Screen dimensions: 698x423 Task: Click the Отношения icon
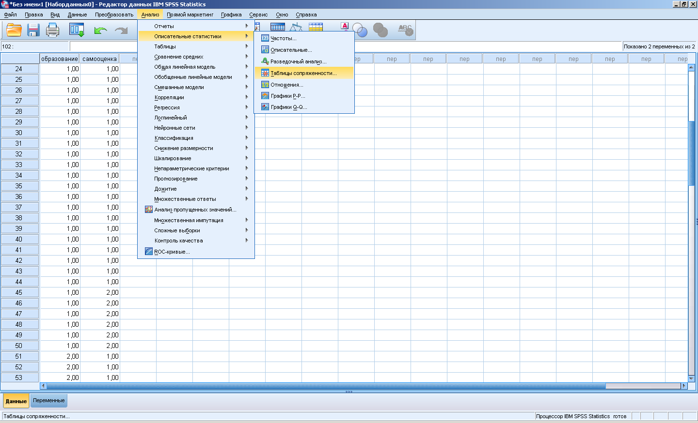pos(265,85)
